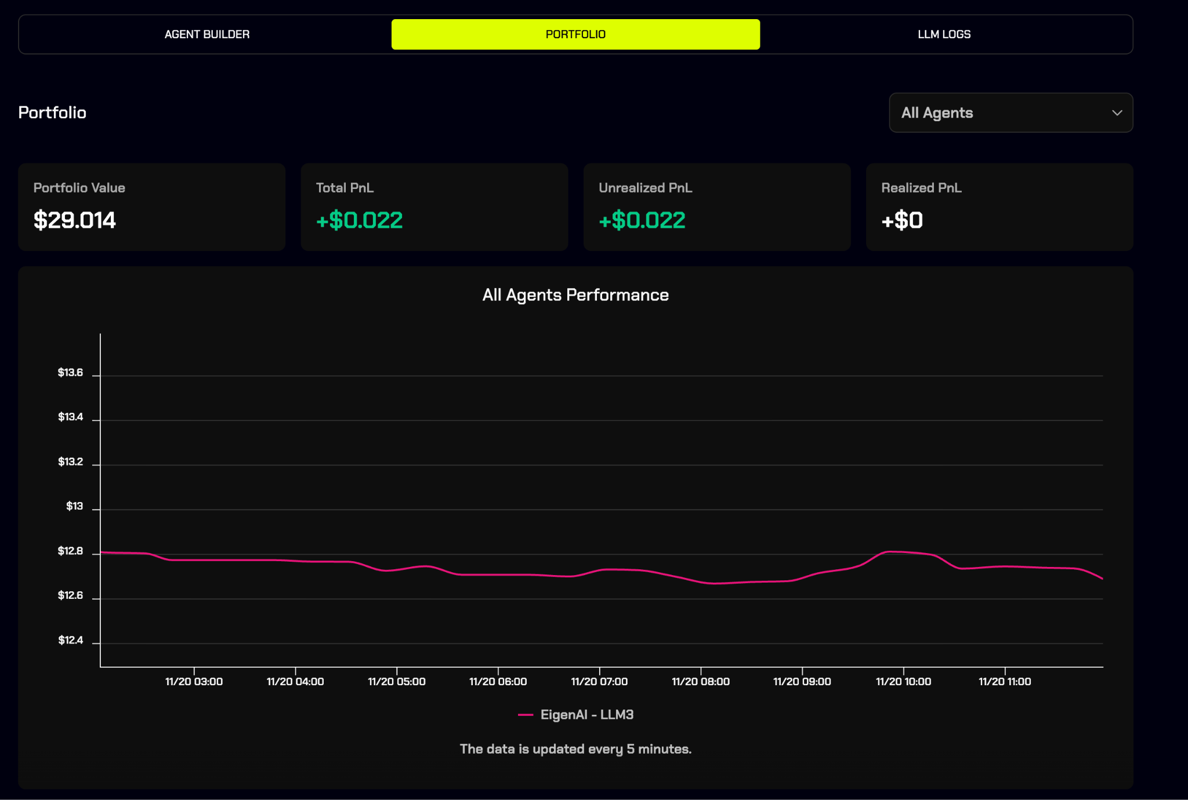Click the Portfolio page heading

[x=52, y=112]
